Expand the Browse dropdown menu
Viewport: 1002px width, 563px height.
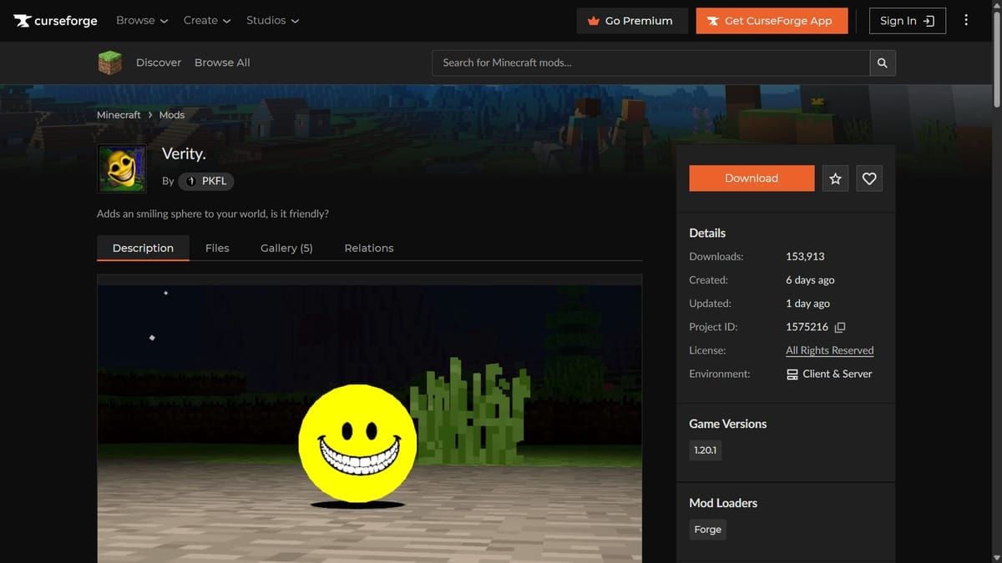[x=142, y=20]
